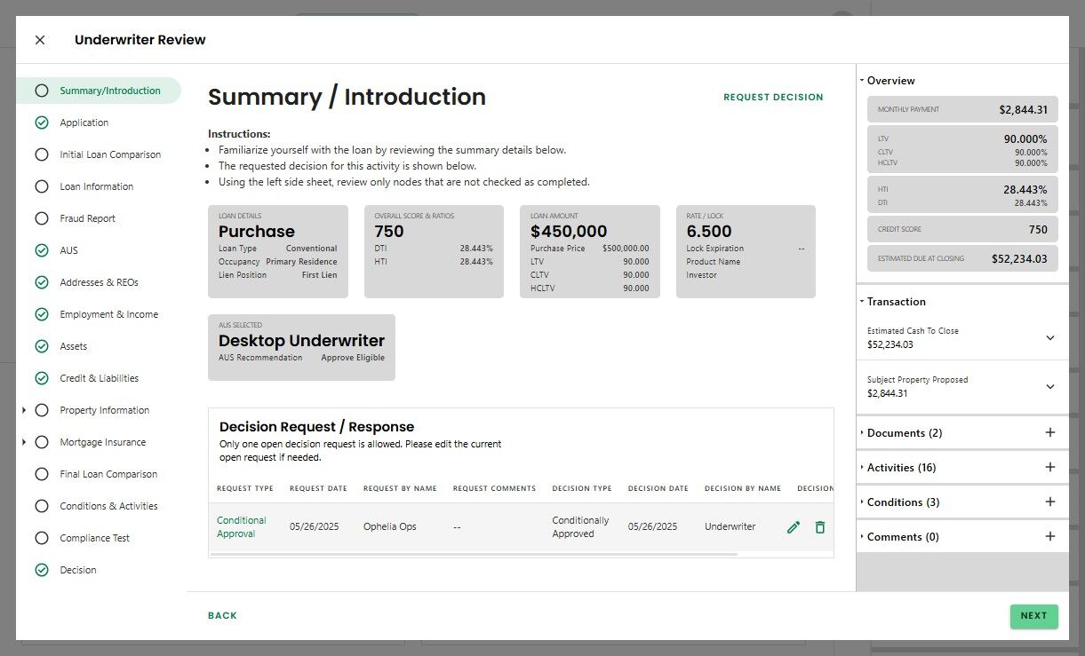Click the pencil edit icon for Conditional Approval
The height and width of the screenshot is (656, 1085).
coord(794,527)
